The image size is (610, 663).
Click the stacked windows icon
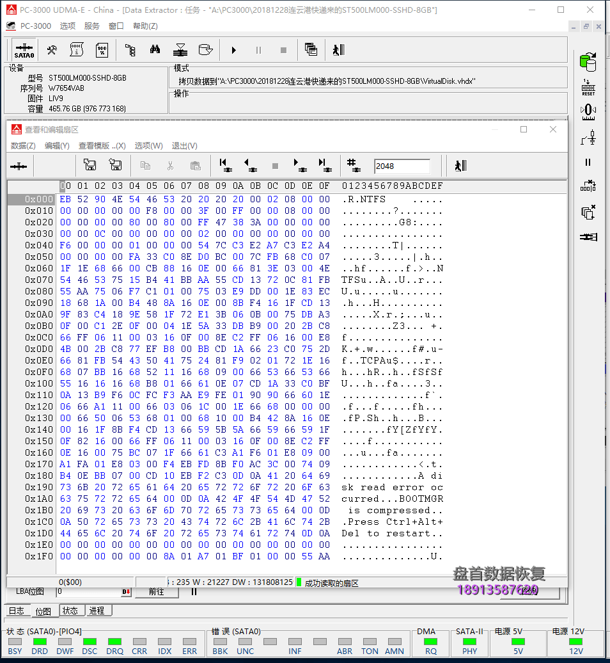311,50
